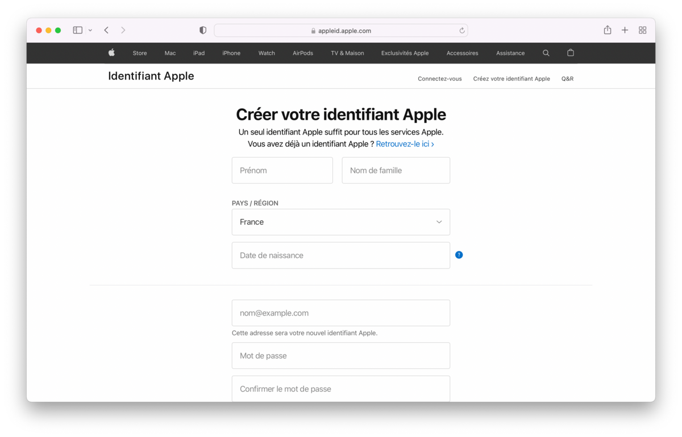Click the Safari share icon

tap(608, 30)
